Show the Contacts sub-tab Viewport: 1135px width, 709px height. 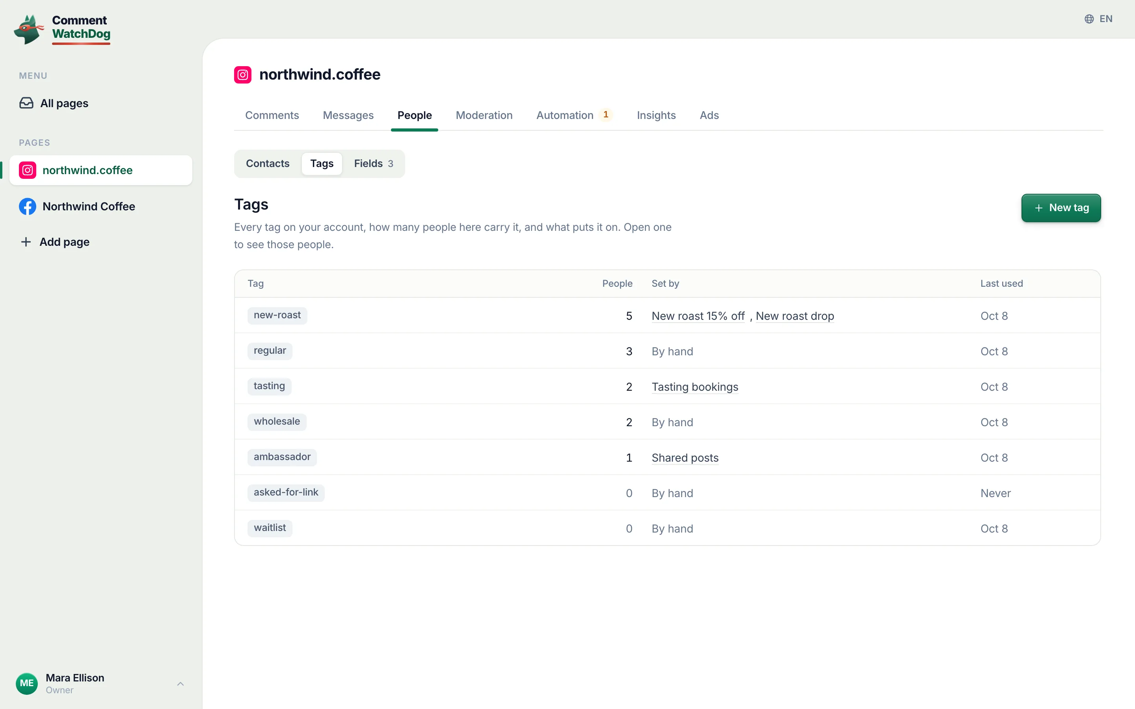pos(267,163)
